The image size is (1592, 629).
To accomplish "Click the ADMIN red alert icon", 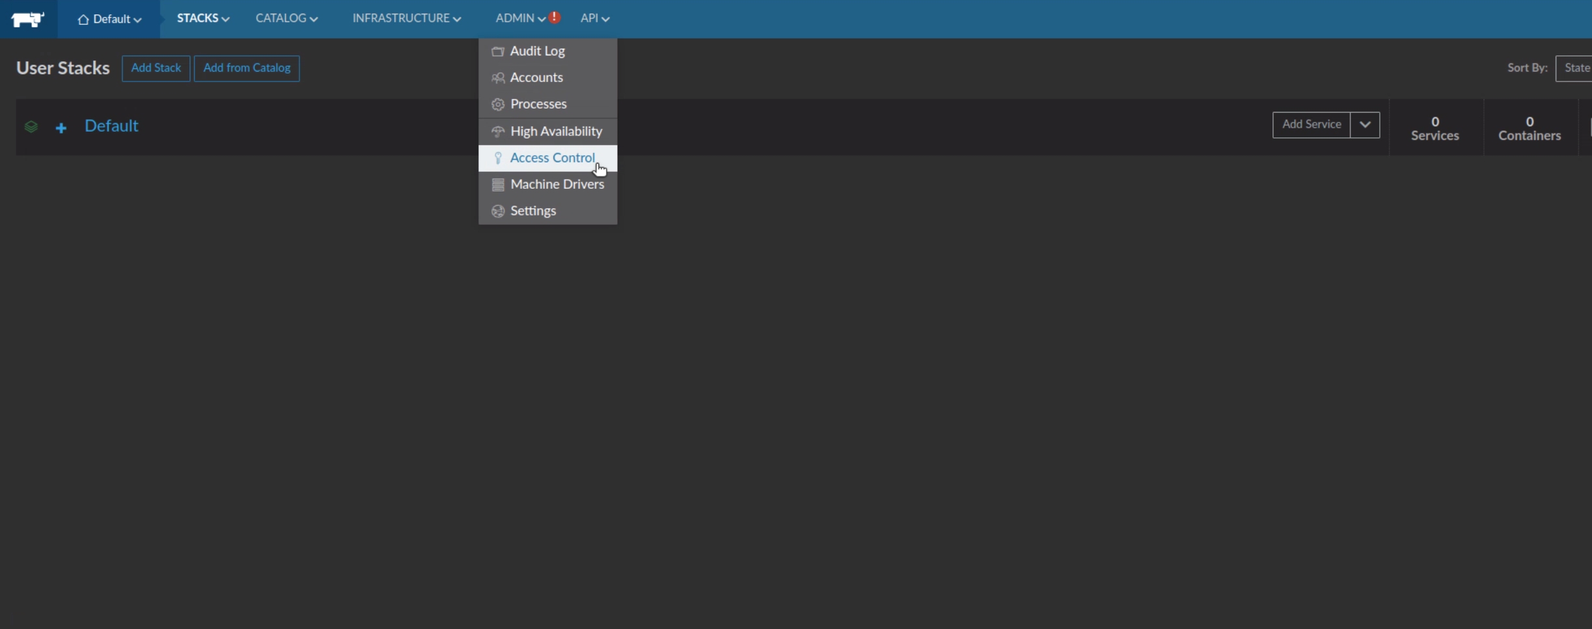I will point(555,18).
